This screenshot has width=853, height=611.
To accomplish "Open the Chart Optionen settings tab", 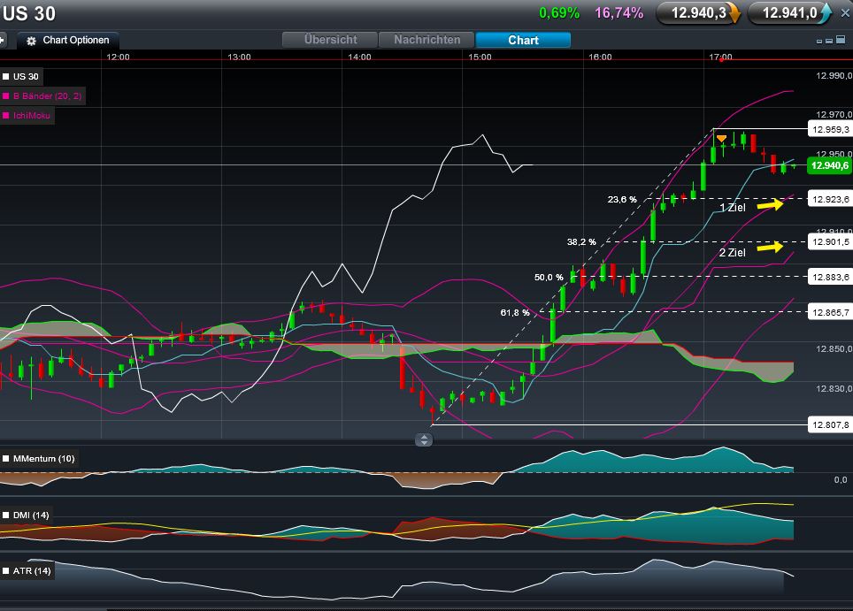I will (x=68, y=41).
